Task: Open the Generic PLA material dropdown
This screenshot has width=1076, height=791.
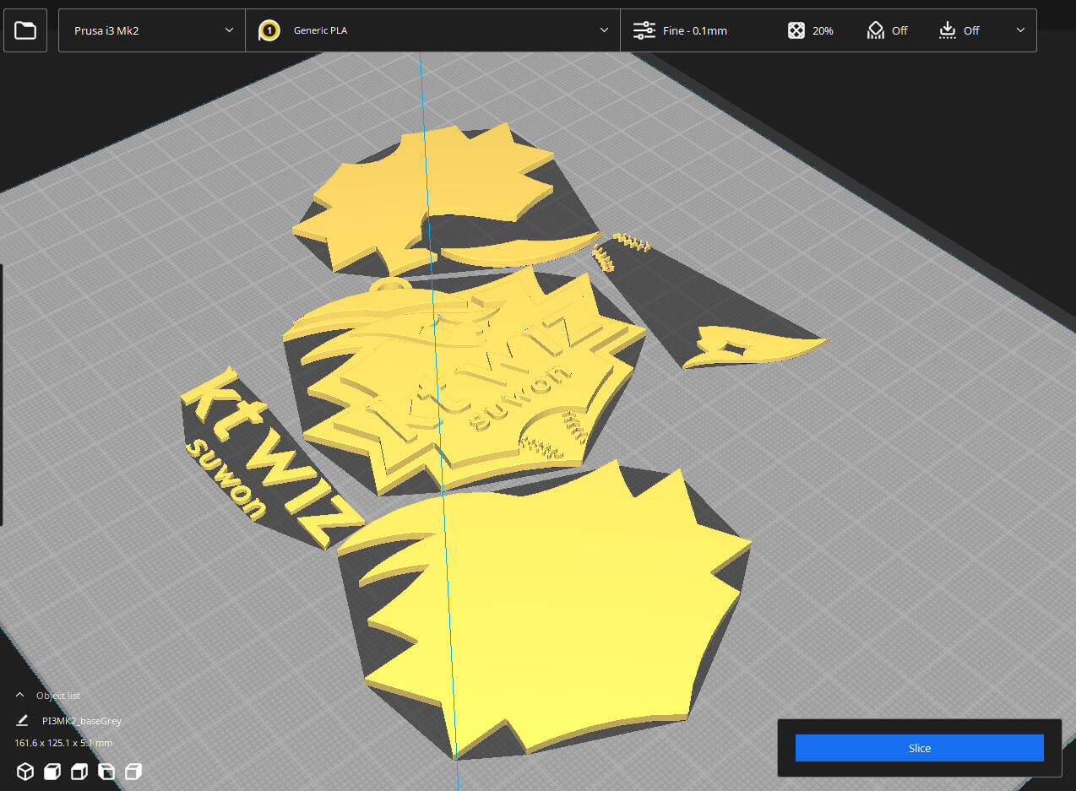Action: click(x=432, y=30)
